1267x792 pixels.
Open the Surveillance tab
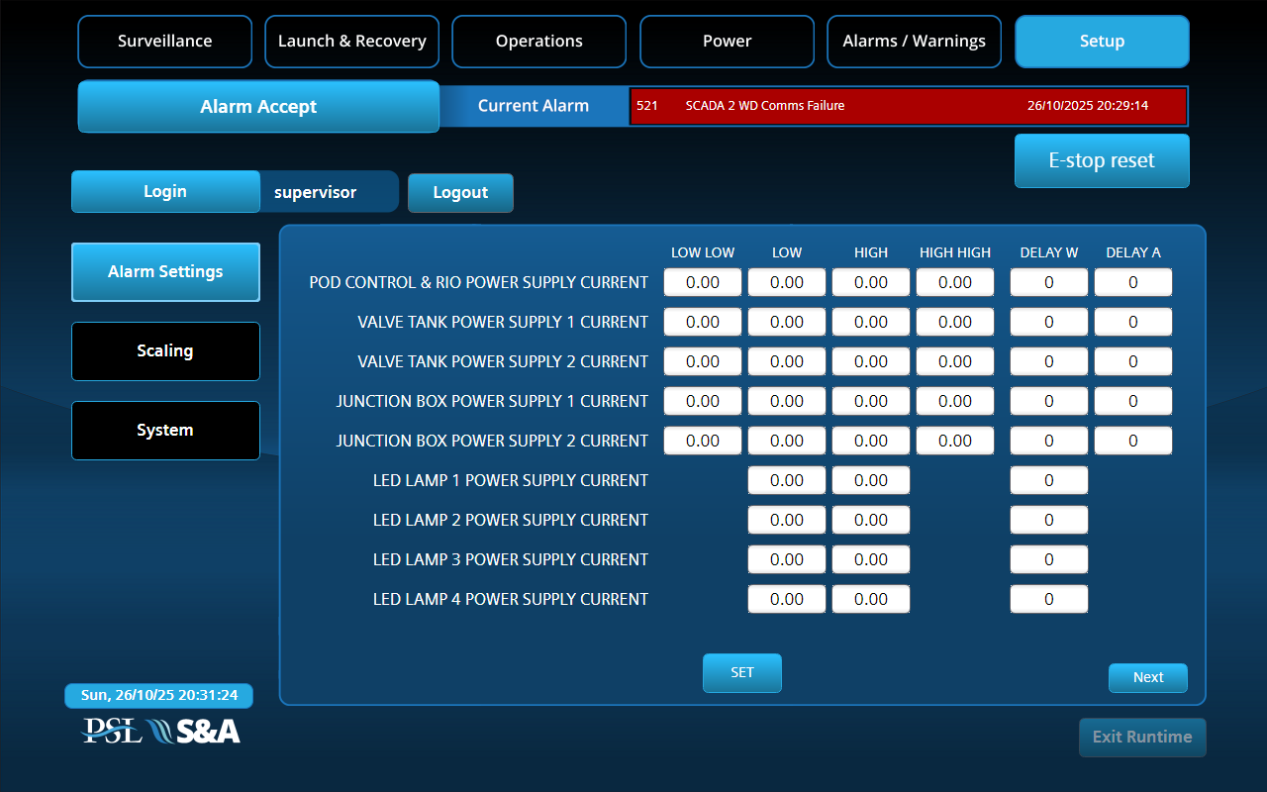164,42
